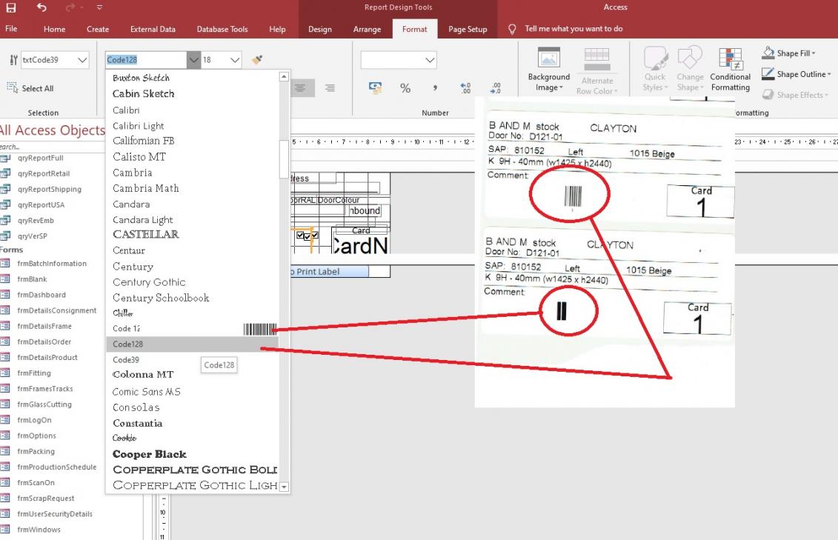Open the font size 18 dropdown

pos(235,60)
